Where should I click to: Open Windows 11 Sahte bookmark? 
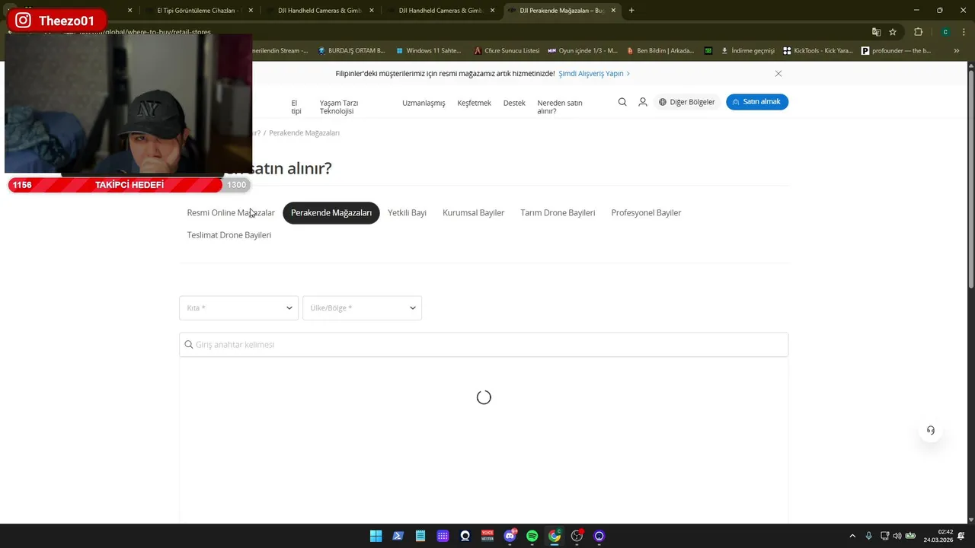428,51
